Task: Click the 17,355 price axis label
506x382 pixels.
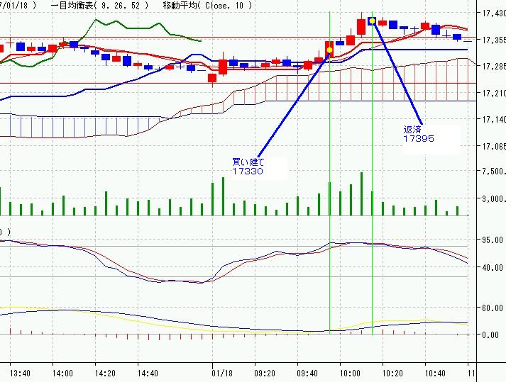Action: (x=493, y=40)
